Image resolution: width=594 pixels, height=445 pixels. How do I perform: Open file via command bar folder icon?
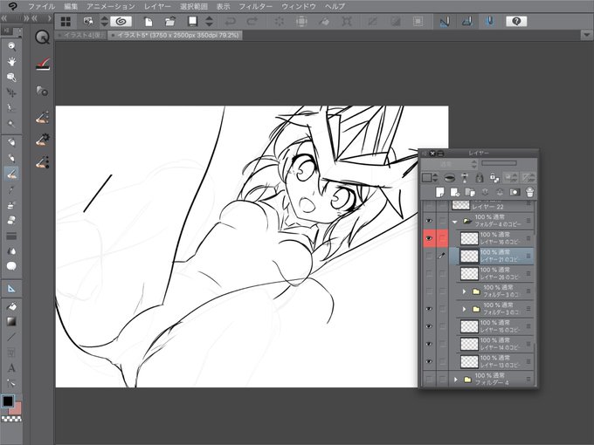point(170,22)
